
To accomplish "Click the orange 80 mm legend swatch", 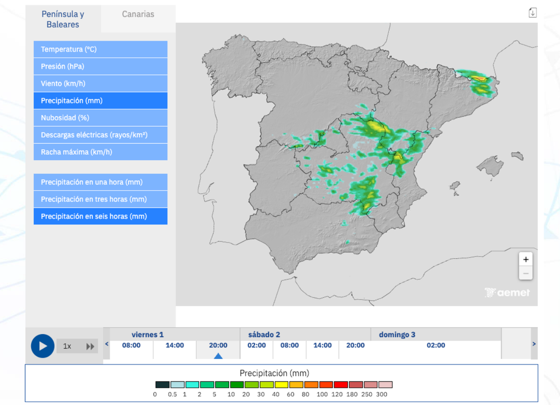I will click(311, 385).
